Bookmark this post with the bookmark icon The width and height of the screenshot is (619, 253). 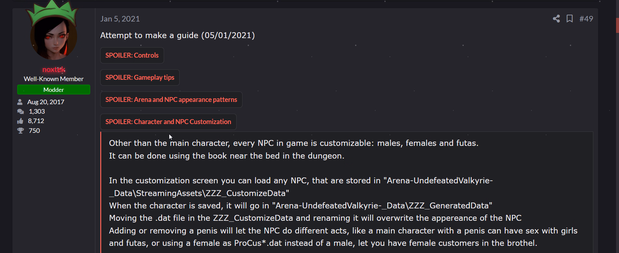[570, 19]
